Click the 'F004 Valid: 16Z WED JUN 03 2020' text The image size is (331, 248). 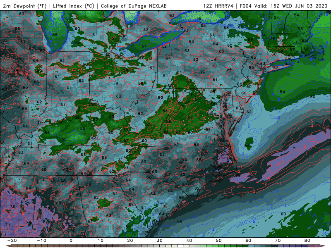(x=283, y=6)
